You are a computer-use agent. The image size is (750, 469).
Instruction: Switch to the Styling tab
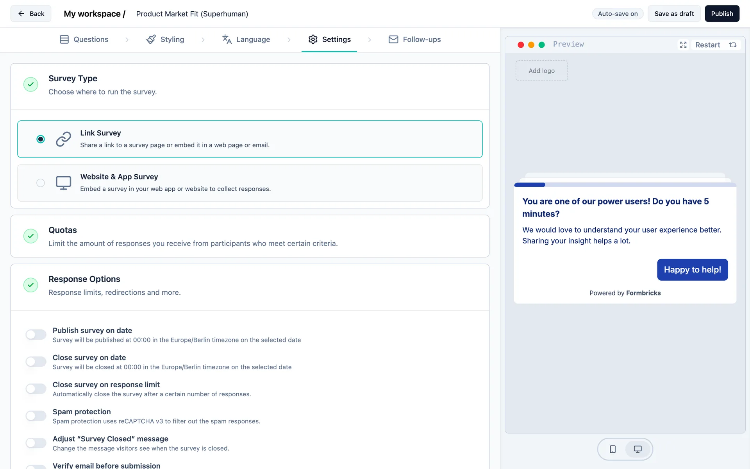(165, 39)
